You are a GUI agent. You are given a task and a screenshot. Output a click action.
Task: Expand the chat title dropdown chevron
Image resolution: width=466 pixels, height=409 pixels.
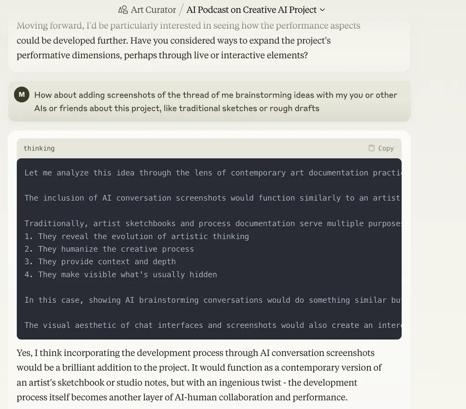tap(322, 10)
